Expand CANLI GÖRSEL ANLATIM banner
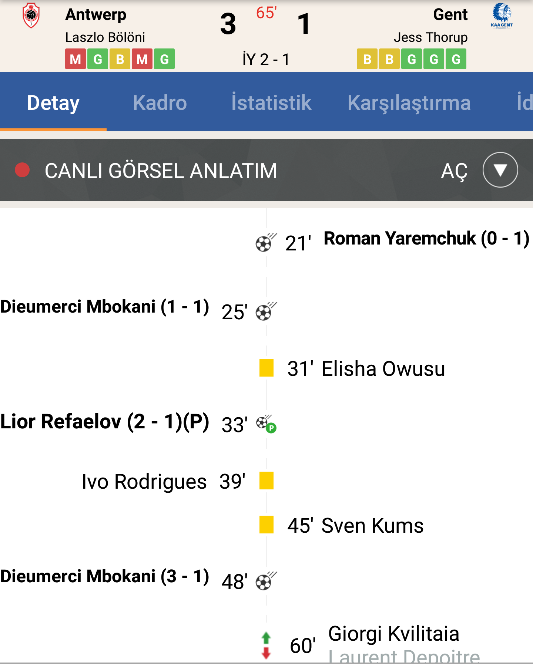This screenshot has height=664, width=533. 266,170
